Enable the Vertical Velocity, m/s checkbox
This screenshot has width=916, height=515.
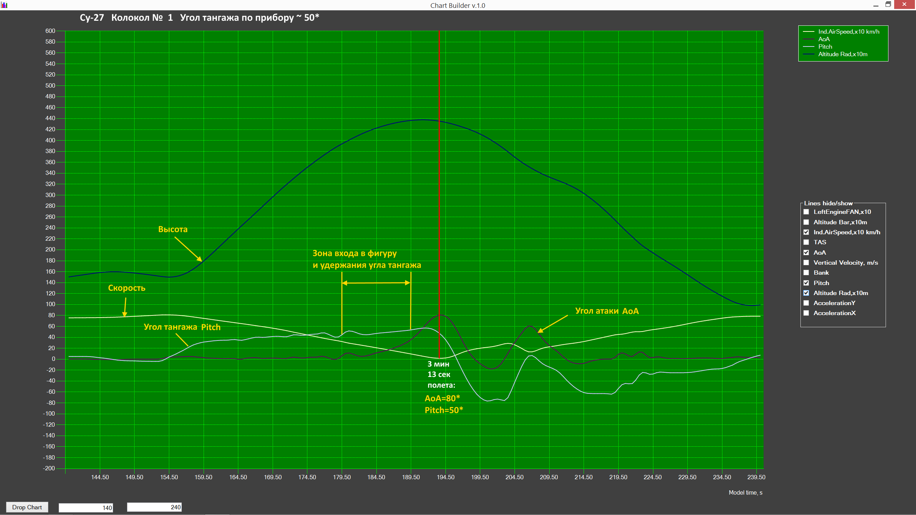click(806, 263)
